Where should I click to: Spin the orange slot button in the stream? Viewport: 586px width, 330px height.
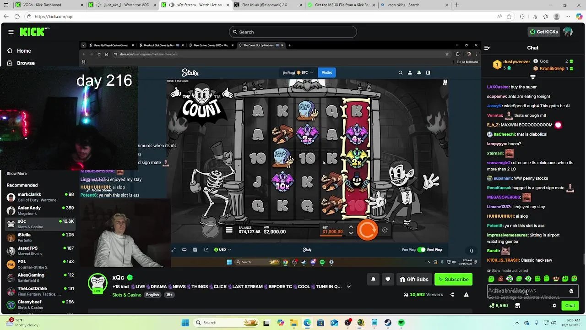tap(367, 231)
